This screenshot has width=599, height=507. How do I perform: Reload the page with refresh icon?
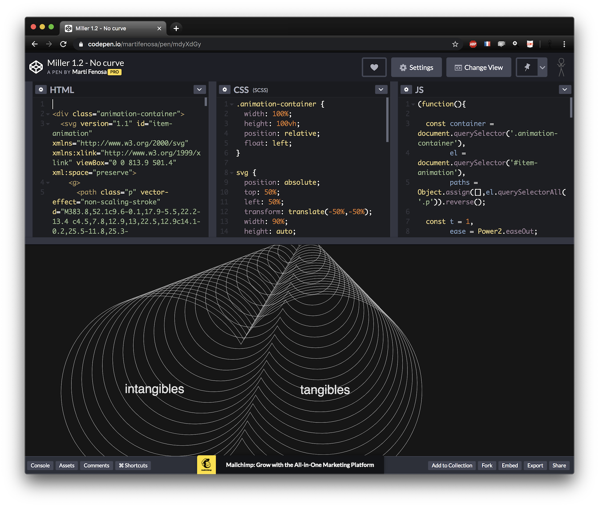coord(63,44)
